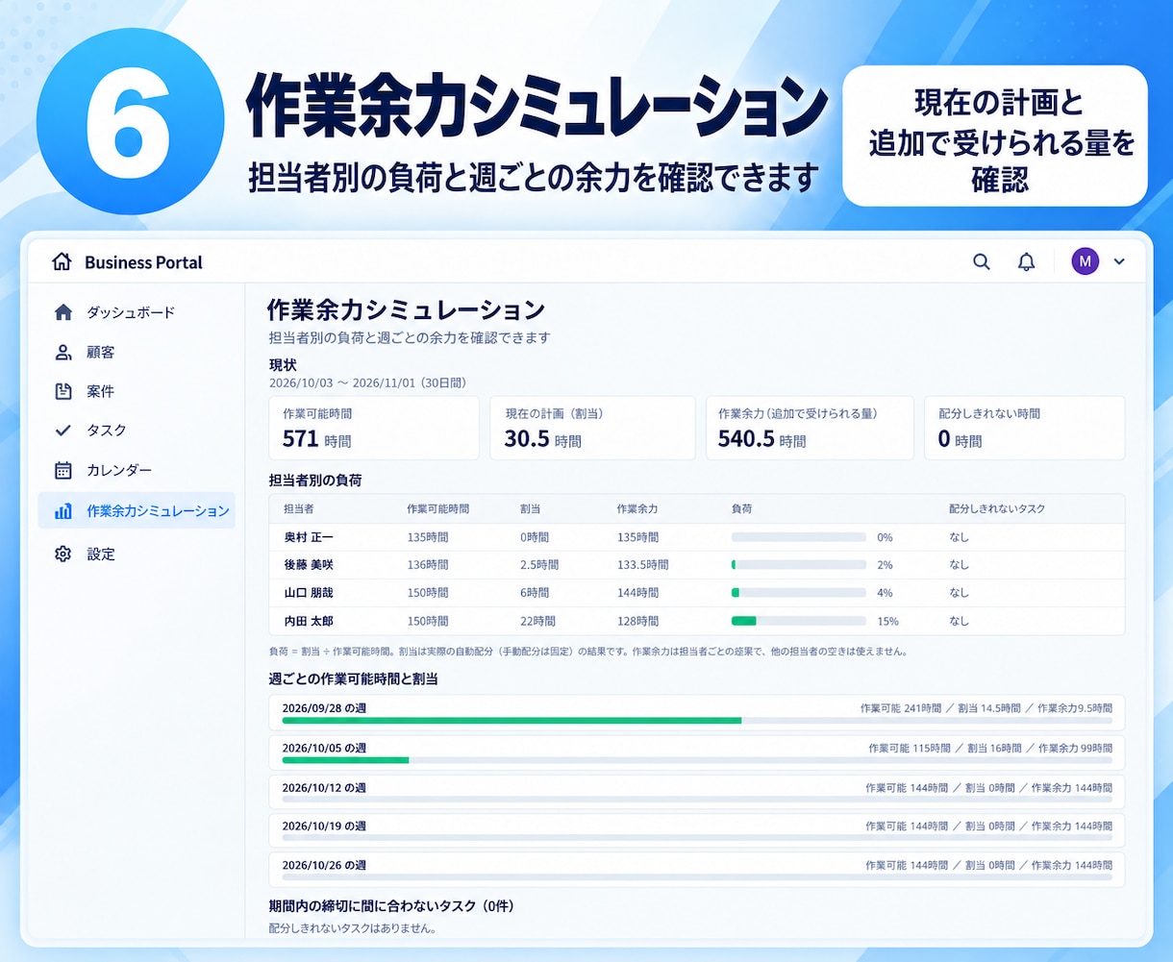Select 後藤 美咲 in the table
Screen dimensions: 1173x962
(x=309, y=565)
